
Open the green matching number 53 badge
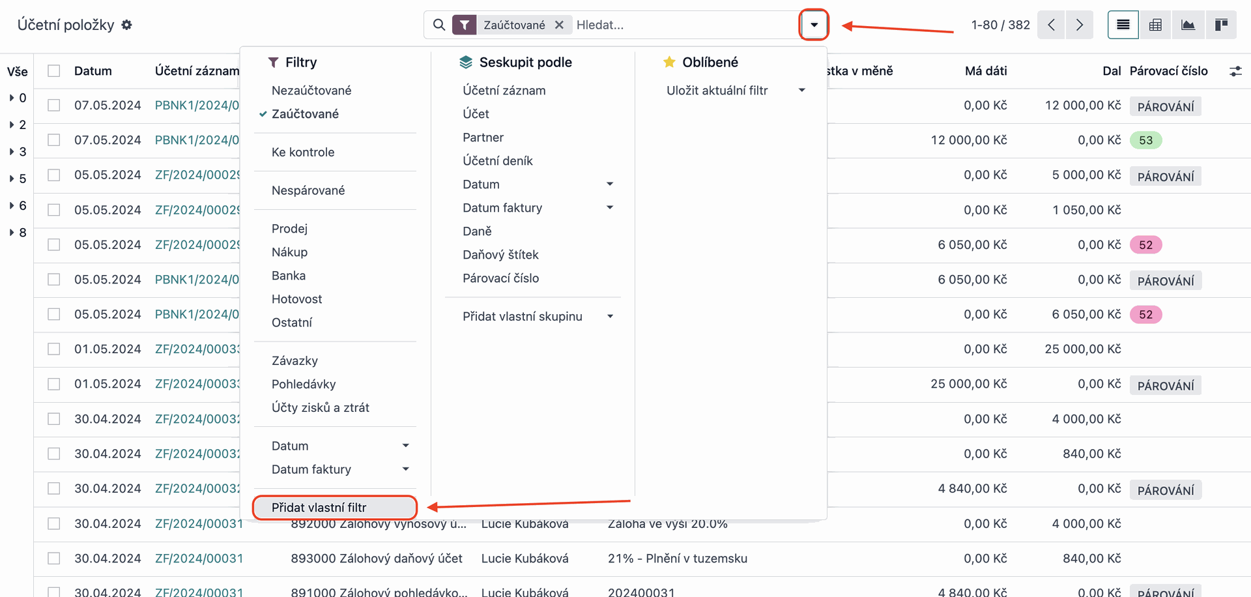pyautogui.click(x=1146, y=140)
